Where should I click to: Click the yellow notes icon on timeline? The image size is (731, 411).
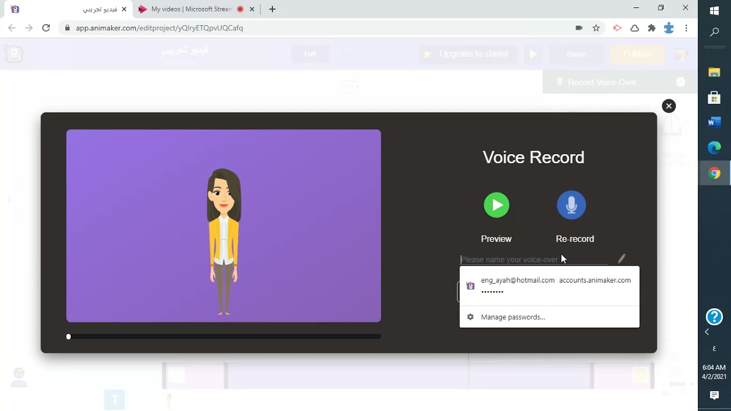[x=641, y=375]
